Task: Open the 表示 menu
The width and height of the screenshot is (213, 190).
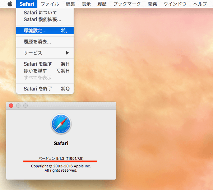Action: [86, 4]
